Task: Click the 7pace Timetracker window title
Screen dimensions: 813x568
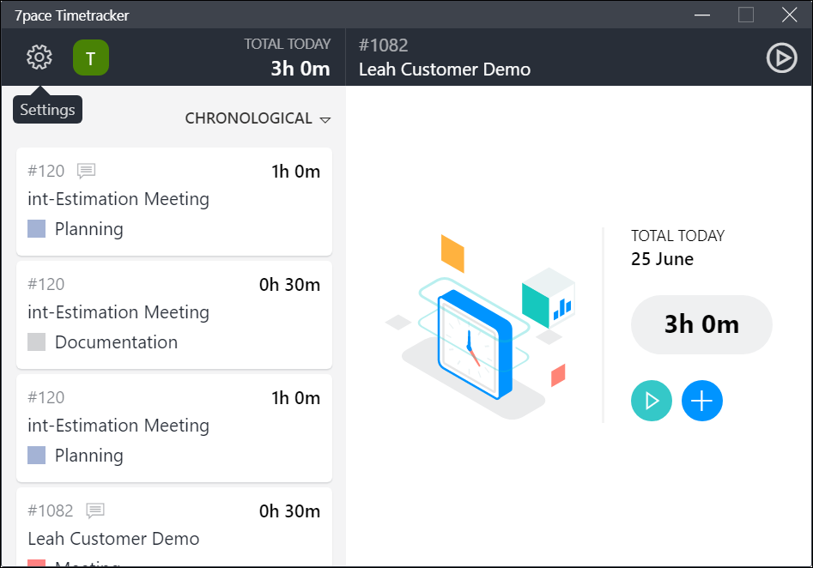Action: [x=71, y=15]
